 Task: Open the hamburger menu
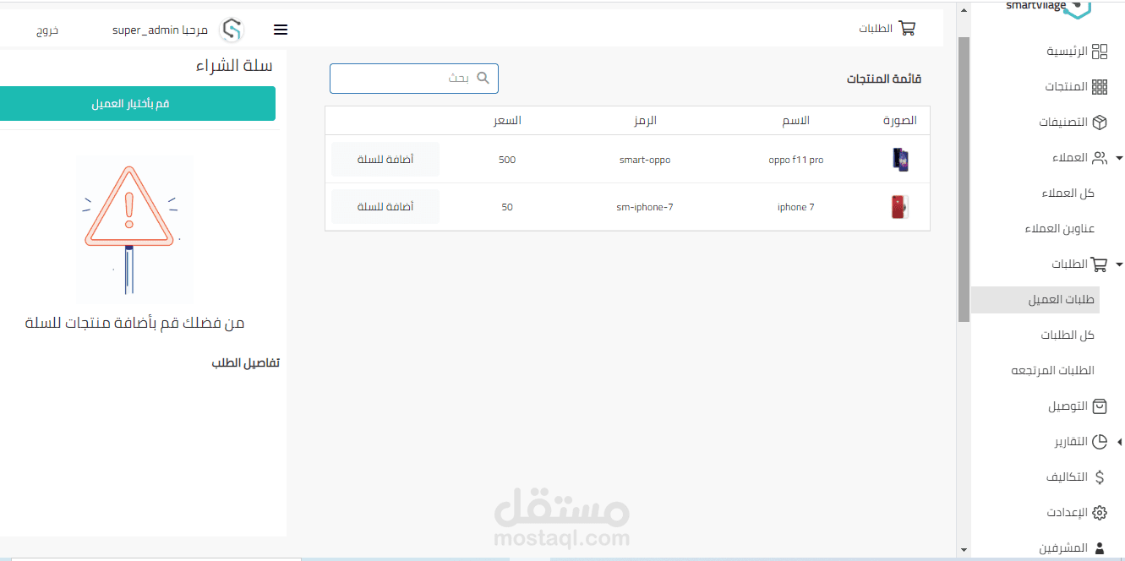pos(280,29)
